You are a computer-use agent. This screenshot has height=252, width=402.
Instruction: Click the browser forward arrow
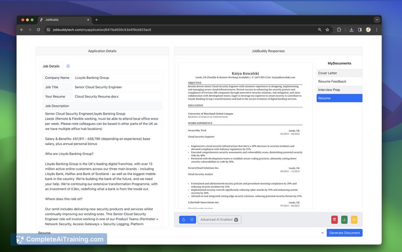[x=30, y=30]
